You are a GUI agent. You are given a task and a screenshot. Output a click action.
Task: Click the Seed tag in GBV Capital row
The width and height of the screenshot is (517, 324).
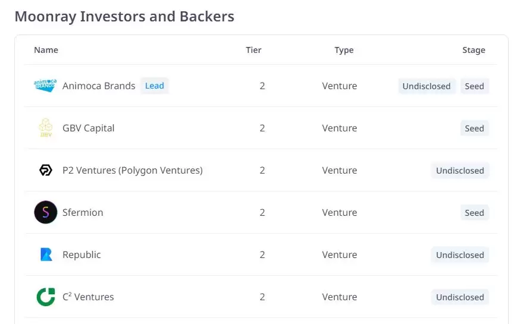tap(474, 128)
